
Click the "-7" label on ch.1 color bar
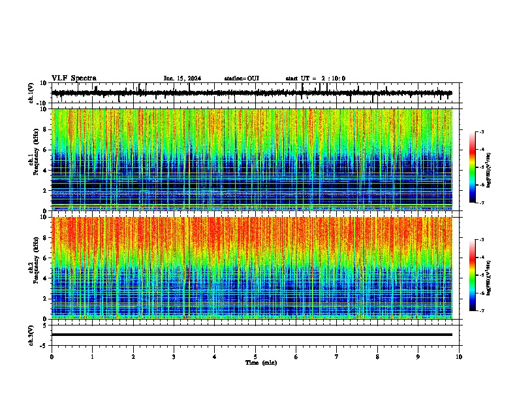(x=482, y=203)
